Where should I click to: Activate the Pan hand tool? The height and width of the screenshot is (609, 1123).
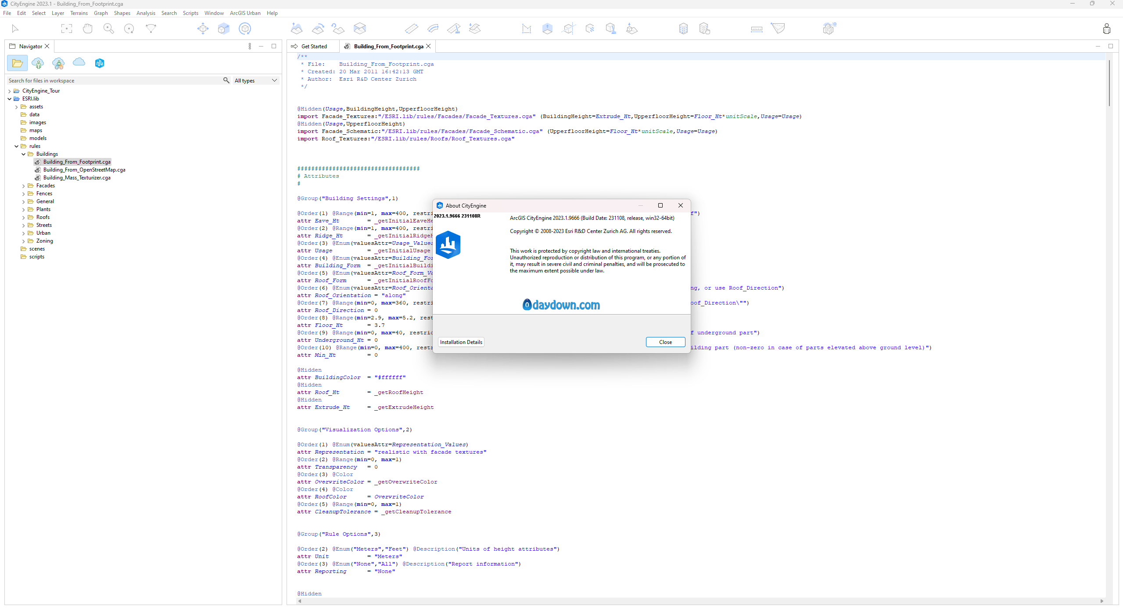point(87,29)
